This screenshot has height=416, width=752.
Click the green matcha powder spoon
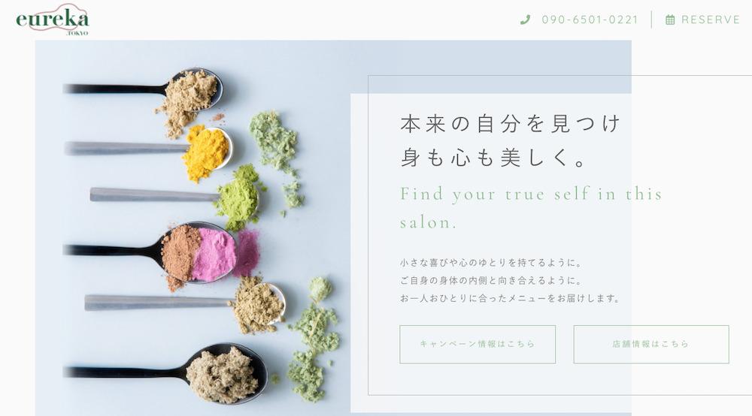pyautogui.click(x=175, y=196)
